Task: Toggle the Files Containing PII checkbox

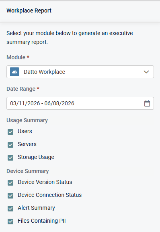Action: pos(10,222)
